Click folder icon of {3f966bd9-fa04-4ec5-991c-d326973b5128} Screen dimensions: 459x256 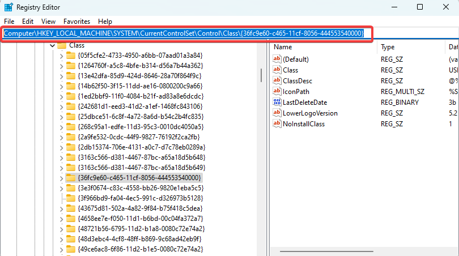coord(70,198)
